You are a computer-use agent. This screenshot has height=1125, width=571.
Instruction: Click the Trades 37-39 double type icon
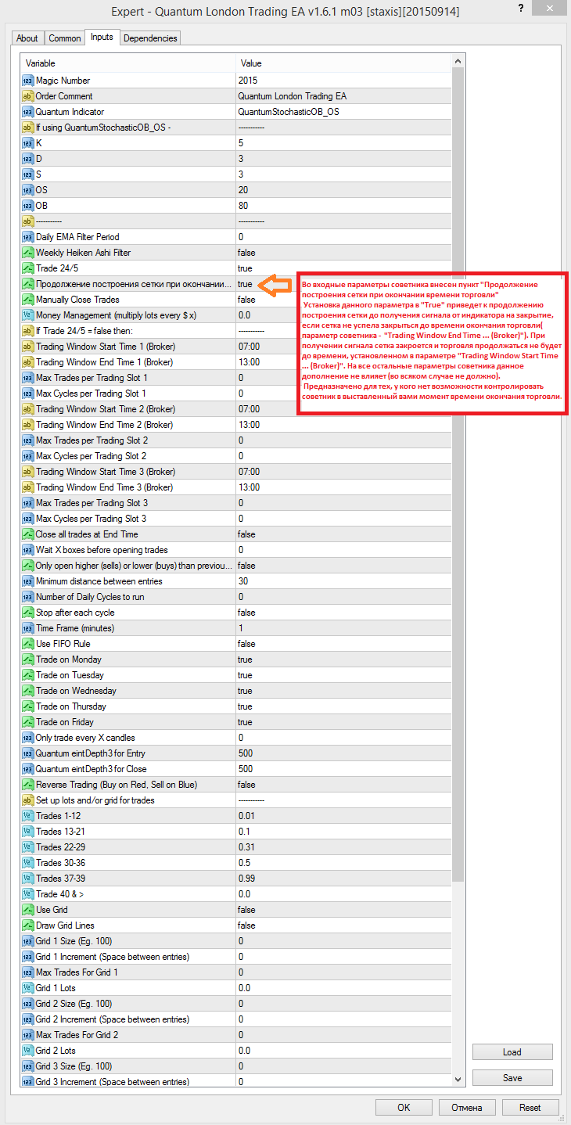click(27, 879)
